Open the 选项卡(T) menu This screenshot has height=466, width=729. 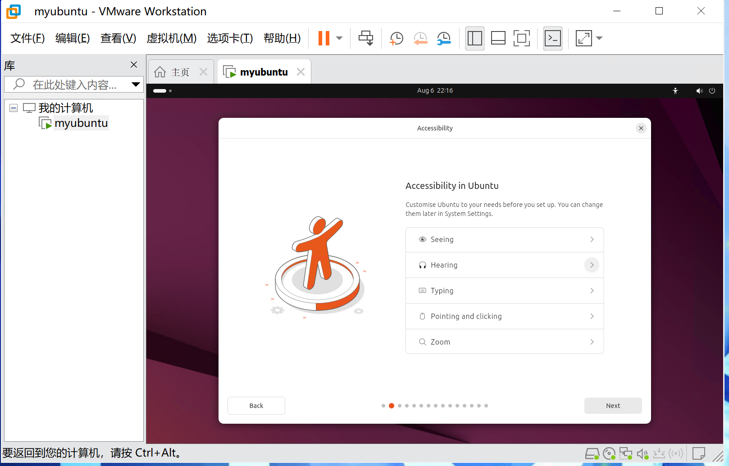[x=230, y=38]
